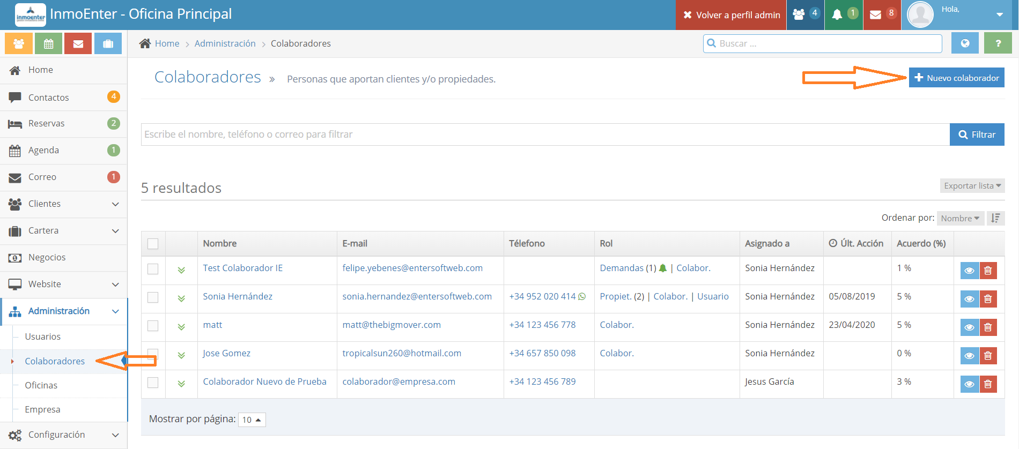This screenshot has height=449, width=1019.
Task: View Test Colaborador IE with eye icon
Action: 970,271
